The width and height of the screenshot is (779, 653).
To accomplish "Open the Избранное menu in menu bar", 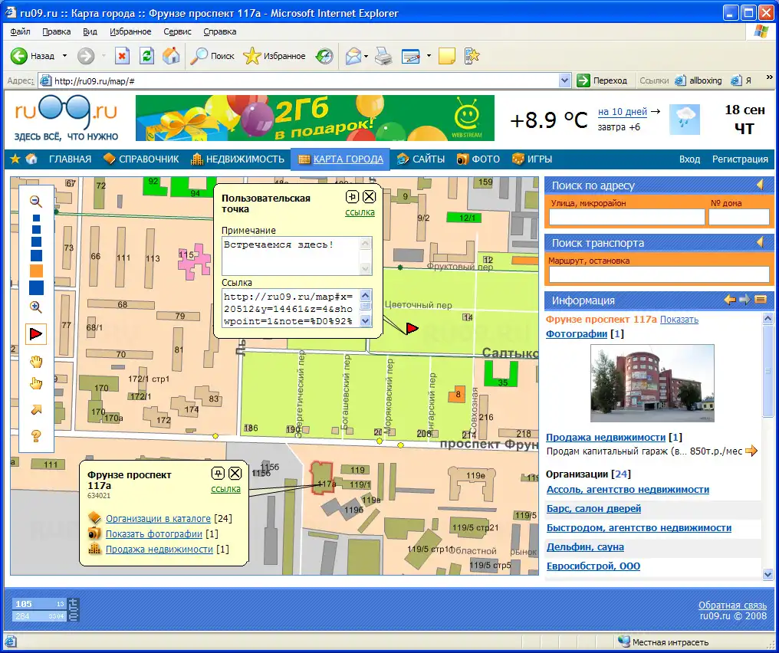I will click(x=130, y=31).
